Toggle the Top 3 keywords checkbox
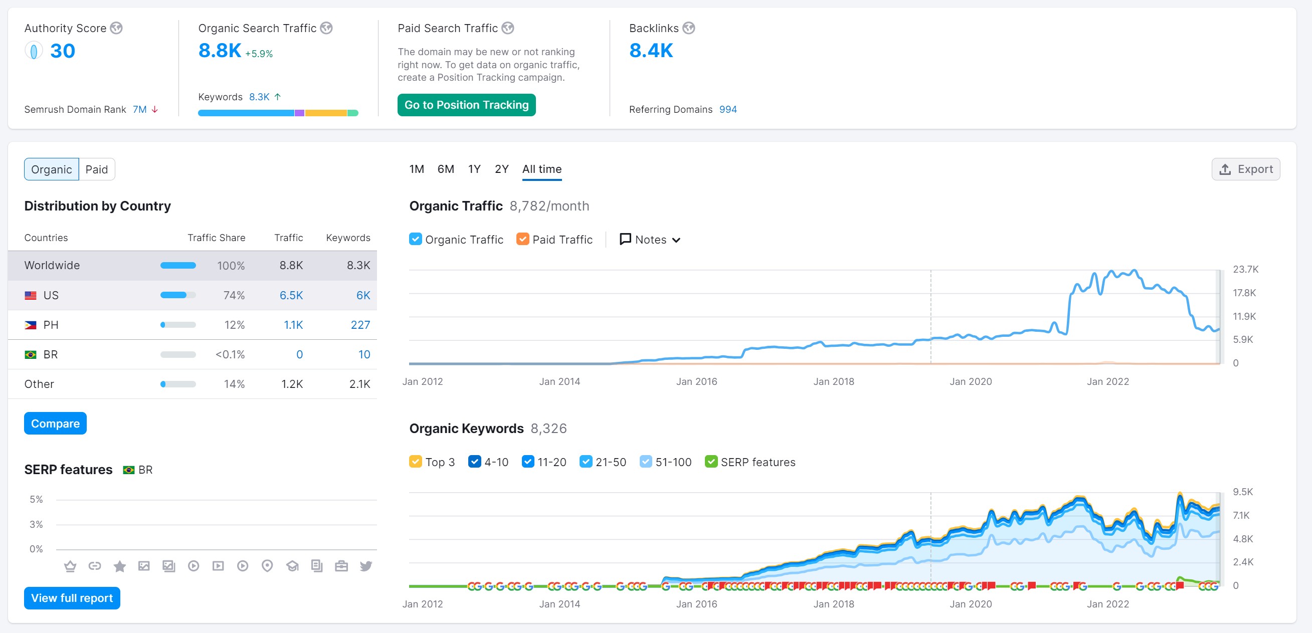This screenshot has width=1312, height=633. click(x=415, y=462)
